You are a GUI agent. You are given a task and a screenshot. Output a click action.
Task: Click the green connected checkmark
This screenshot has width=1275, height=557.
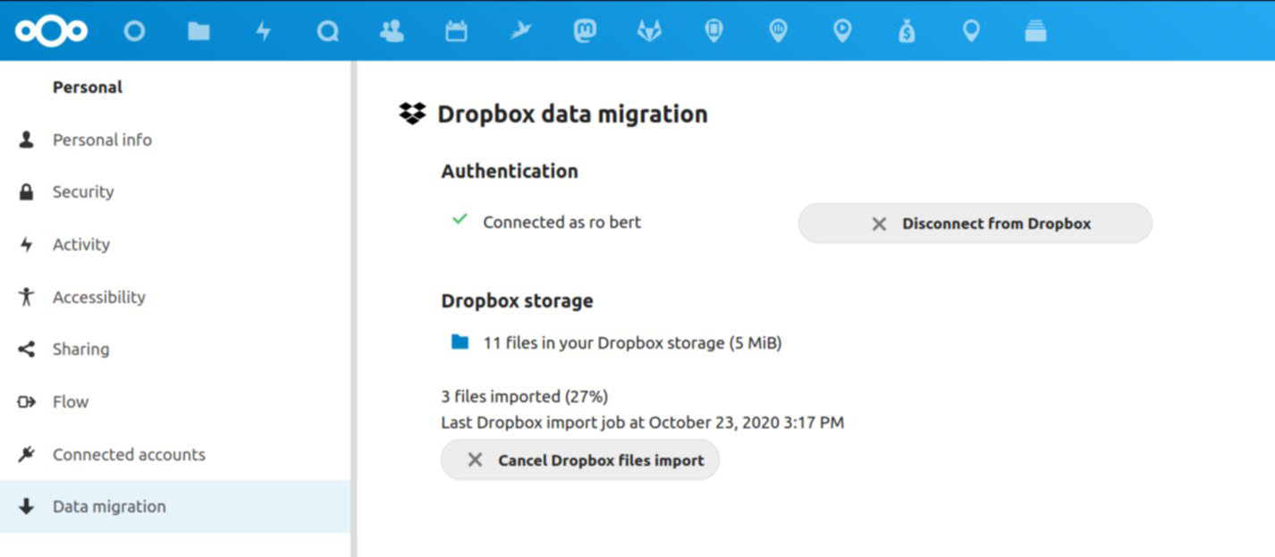(x=460, y=218)
